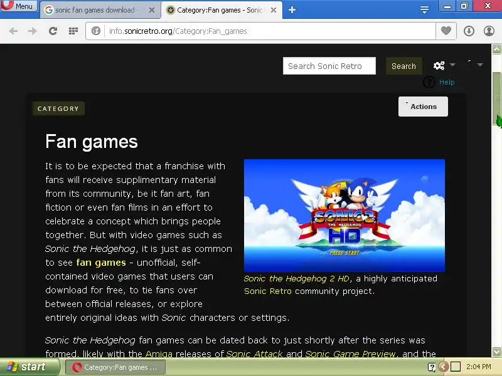Expand the dropdown arrow beside gears
Viewport: 502px width, 376px height.
click(452, 65)
